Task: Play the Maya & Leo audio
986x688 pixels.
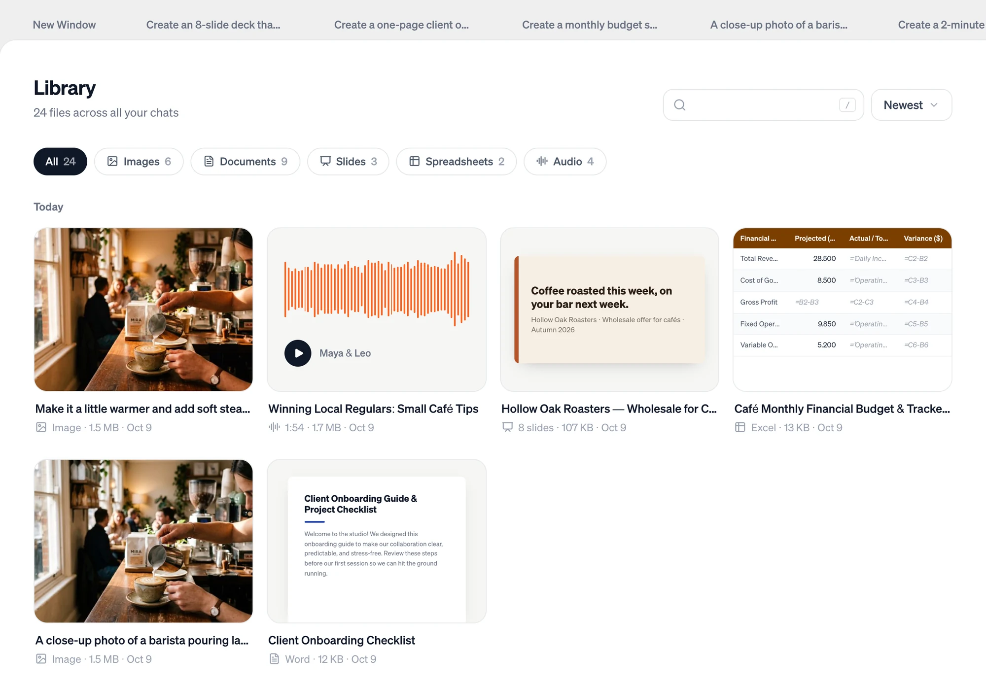Action: 298,353
